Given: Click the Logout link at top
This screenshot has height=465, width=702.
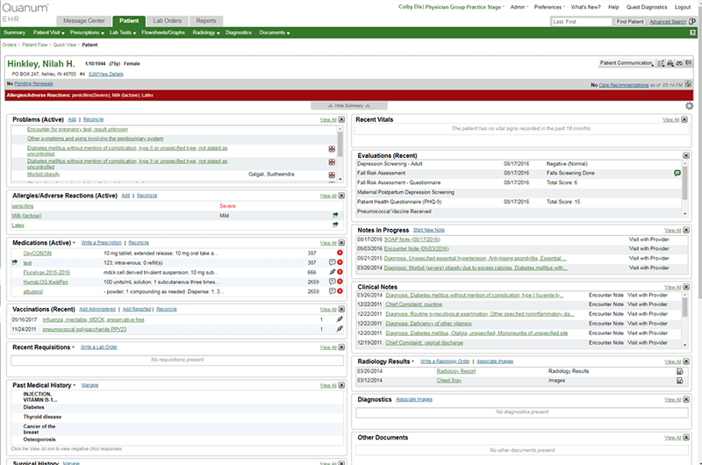Looking at the screenshot, I should click(683, 7).
